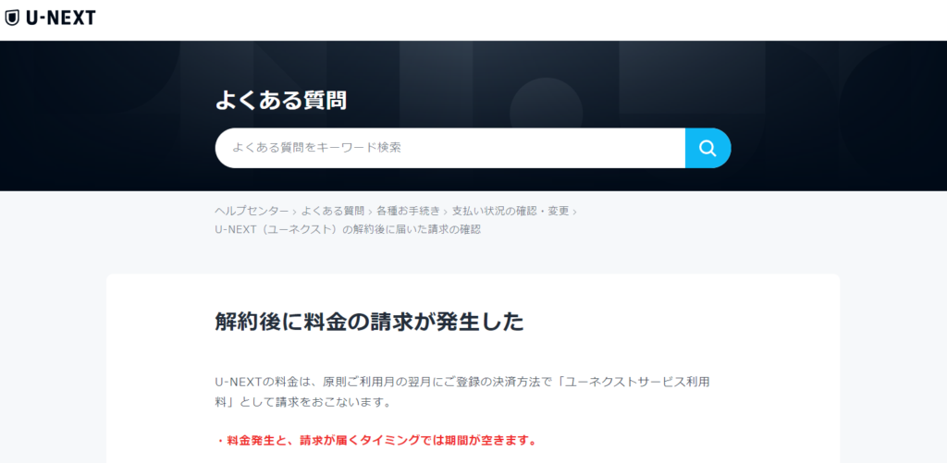This screenshot has width=947, height=463.
Task: Focus the よくある質問をキーワード検索 search field
Action: pyautogui.click(x=450, y=148)
